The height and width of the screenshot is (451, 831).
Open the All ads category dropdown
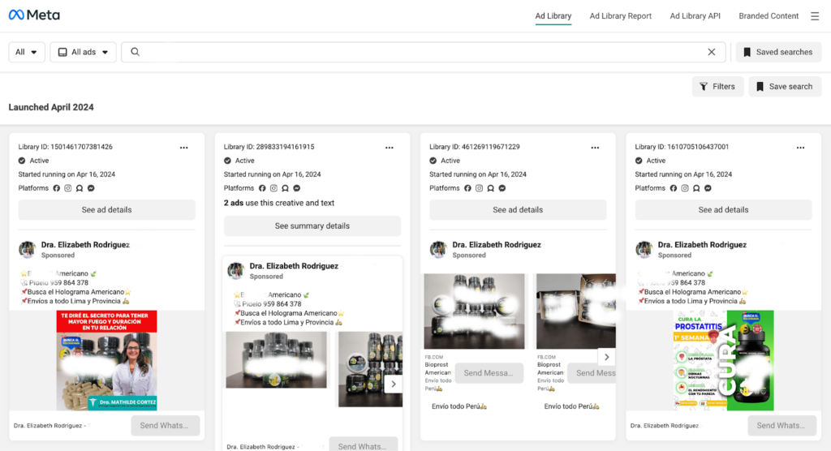83,52
